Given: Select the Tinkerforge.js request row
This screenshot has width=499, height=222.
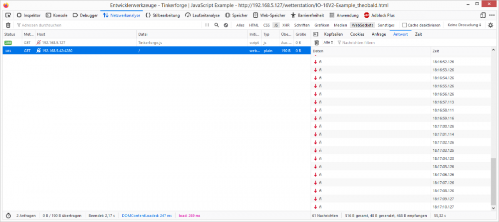Looking at the screenshot, I should (x=150, y=43).
